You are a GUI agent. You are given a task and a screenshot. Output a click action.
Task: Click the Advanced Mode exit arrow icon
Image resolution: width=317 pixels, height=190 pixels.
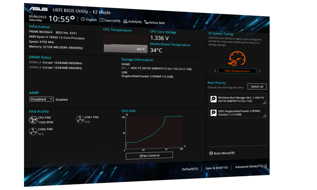pyautogui.click(x=265, y=166)
